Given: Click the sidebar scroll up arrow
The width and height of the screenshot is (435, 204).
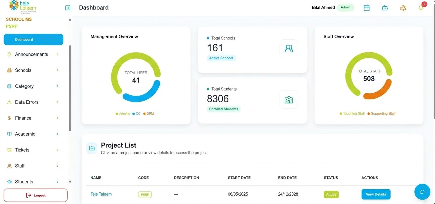Looking at the screenshot, I should (x=70, y=20).
